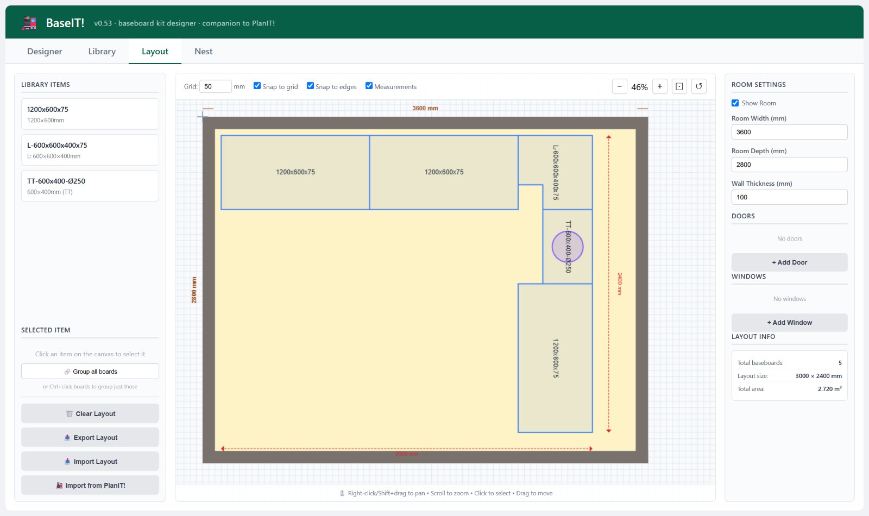Click the Total baseboards count 5

[840, 363]
